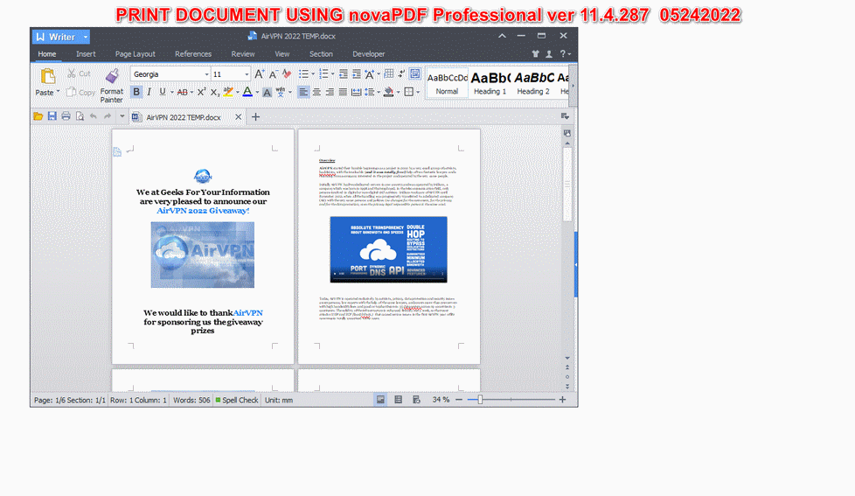Apply the Heading 1 style
855x496 pixels.
tap(490, 83)
